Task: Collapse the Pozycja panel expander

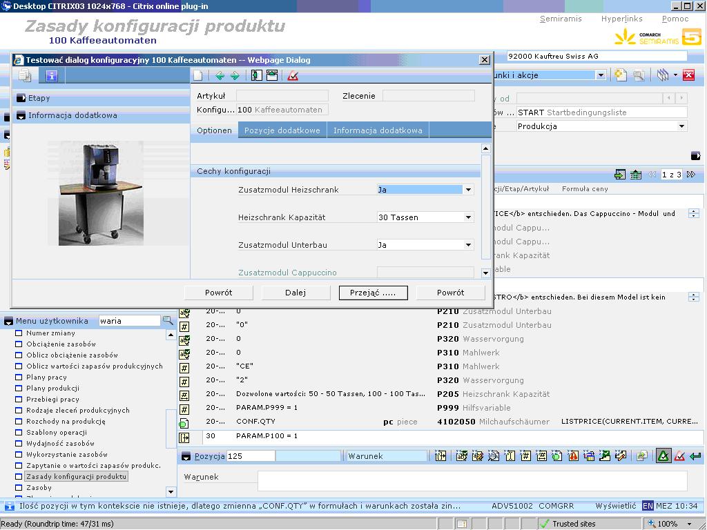Action: (186, 456)
